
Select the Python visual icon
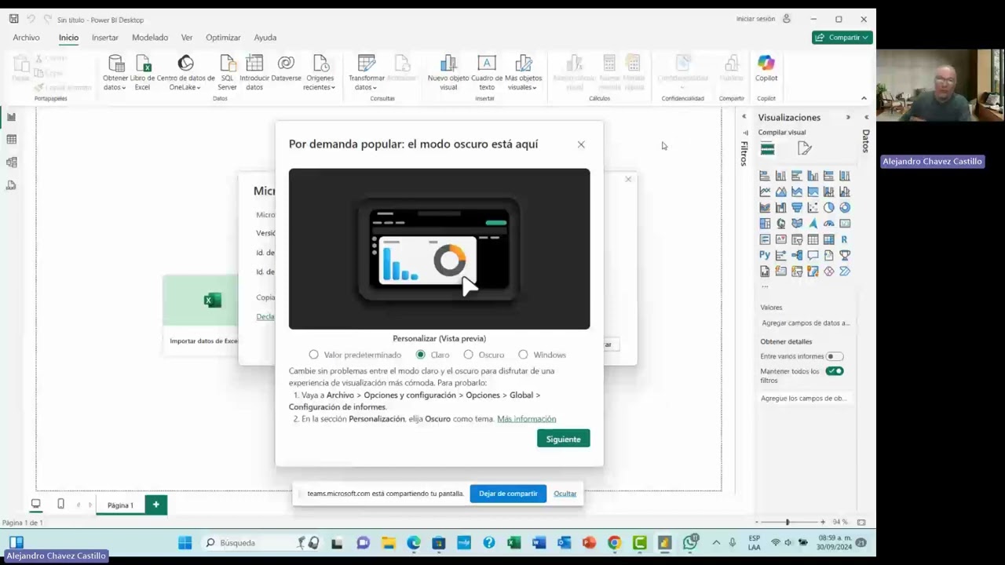765,255
